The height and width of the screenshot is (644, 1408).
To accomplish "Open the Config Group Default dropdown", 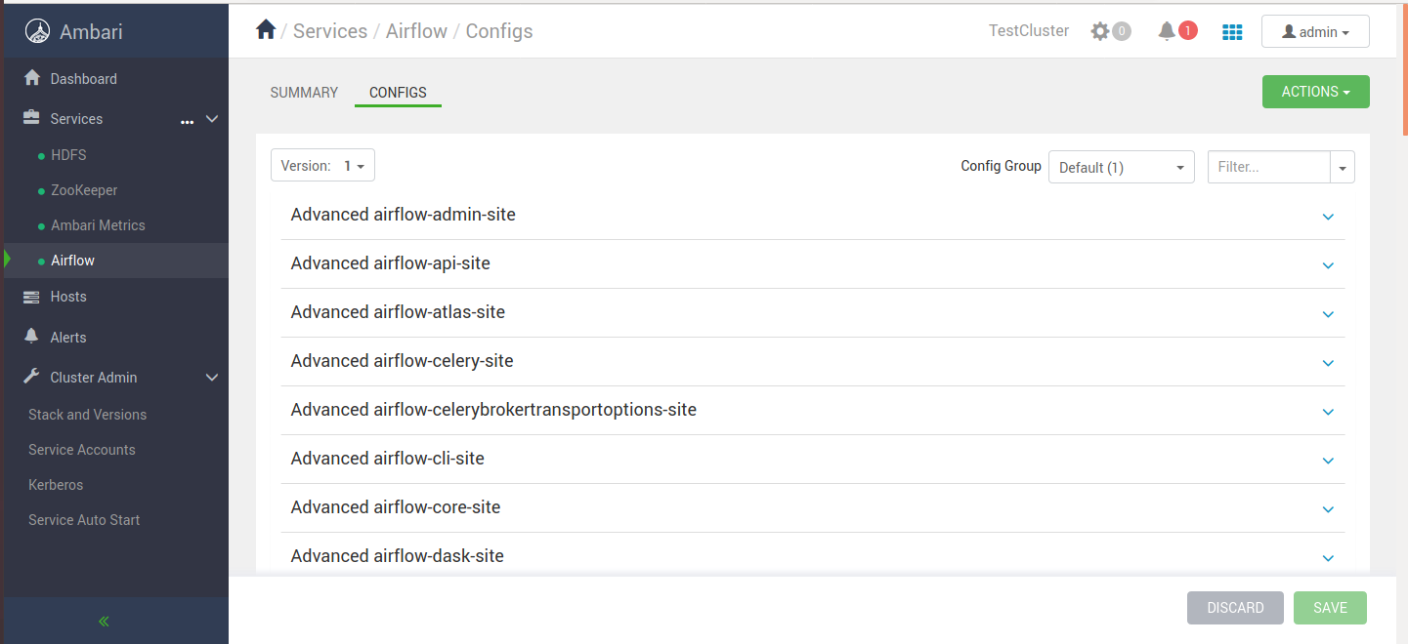I will point(1121,167).
